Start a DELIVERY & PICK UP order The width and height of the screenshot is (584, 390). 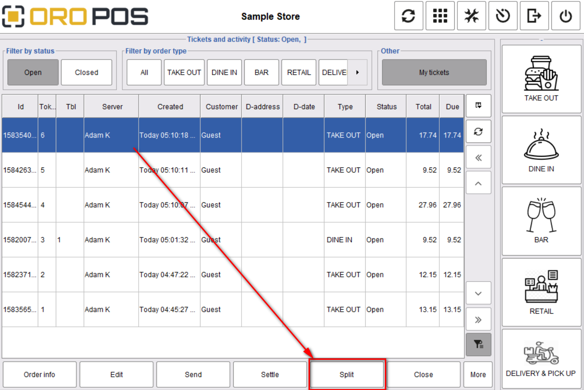pos(542,359)
